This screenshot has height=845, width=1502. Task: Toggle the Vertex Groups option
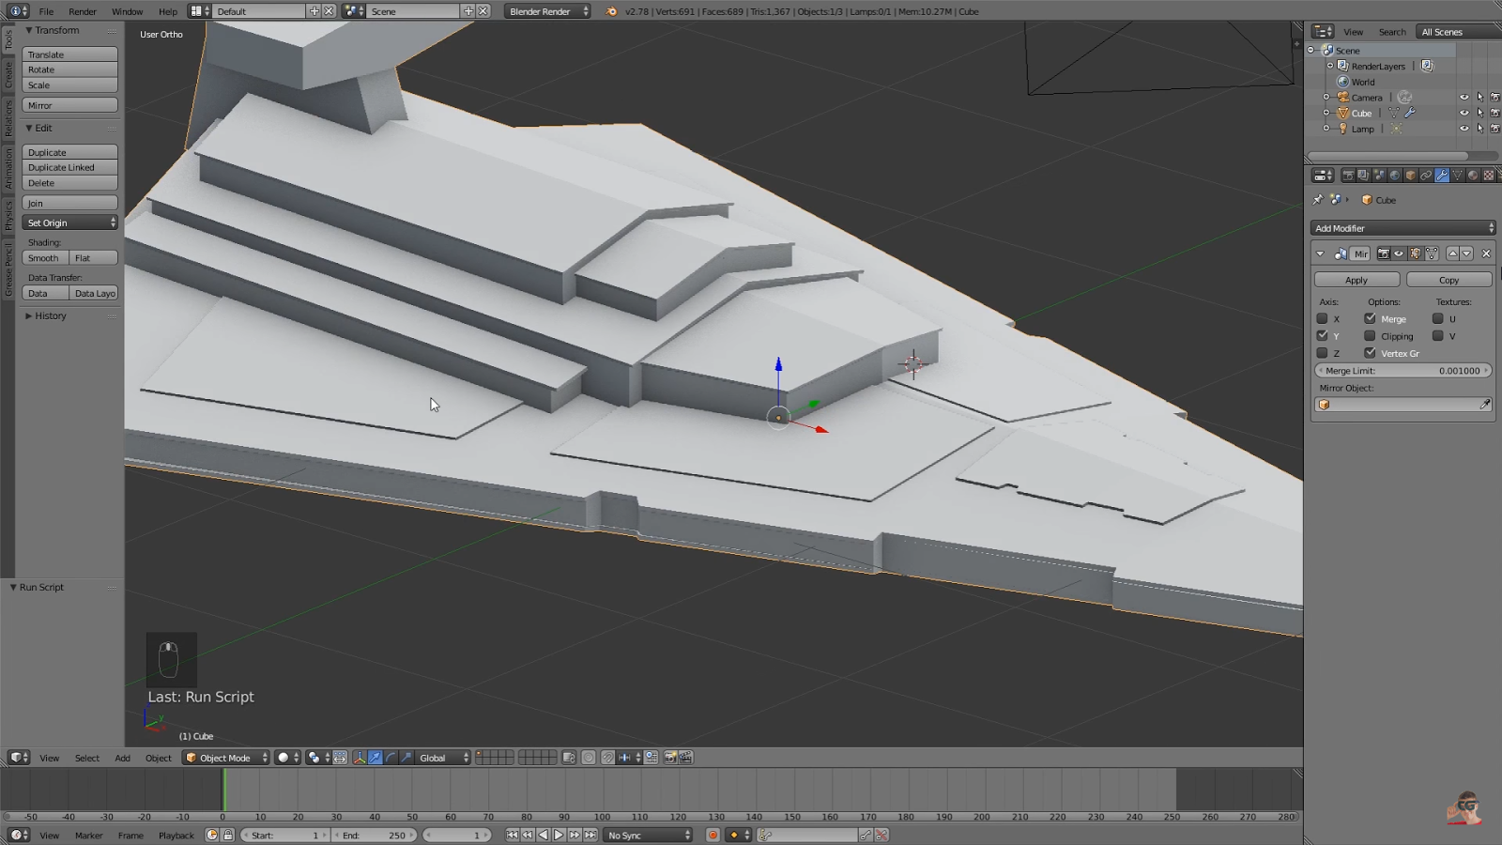click(1371, 353)
